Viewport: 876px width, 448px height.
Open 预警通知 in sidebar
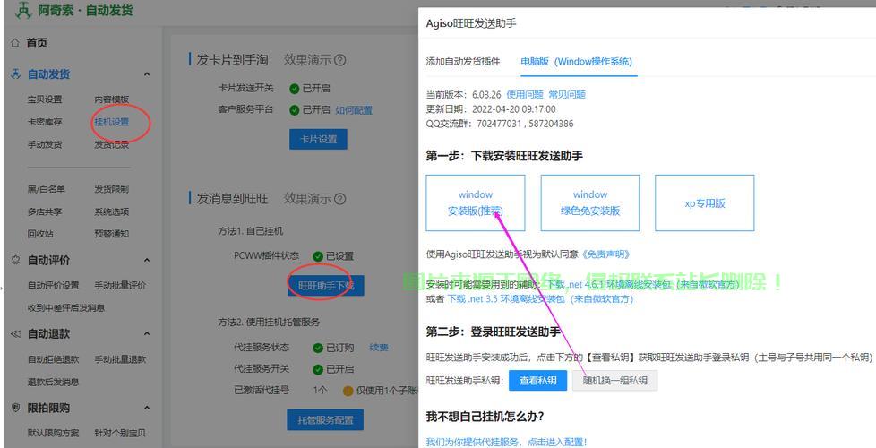pos(111,234)
